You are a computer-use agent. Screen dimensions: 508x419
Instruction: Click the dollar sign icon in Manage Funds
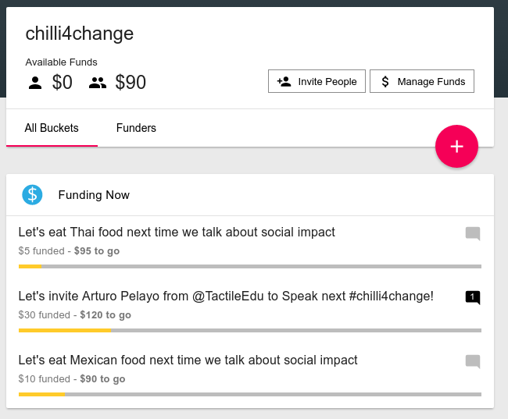click(x=385, y=81)
